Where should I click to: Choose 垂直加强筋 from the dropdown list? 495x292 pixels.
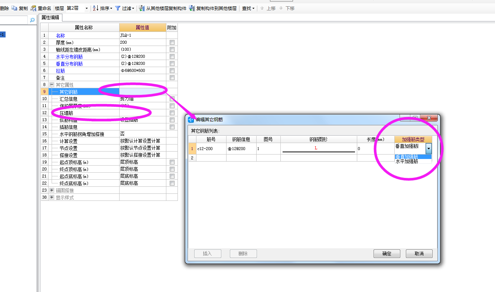tap(413, 157)
